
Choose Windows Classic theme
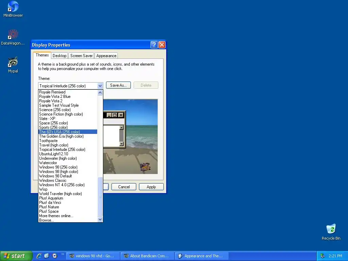coord(68,180)
